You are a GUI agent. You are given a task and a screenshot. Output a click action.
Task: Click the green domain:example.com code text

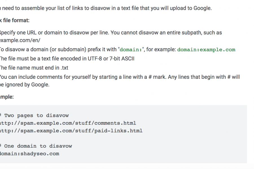pyautogui.click(x=206, y=50)
